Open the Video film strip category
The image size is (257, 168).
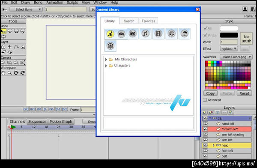[158, 33]
